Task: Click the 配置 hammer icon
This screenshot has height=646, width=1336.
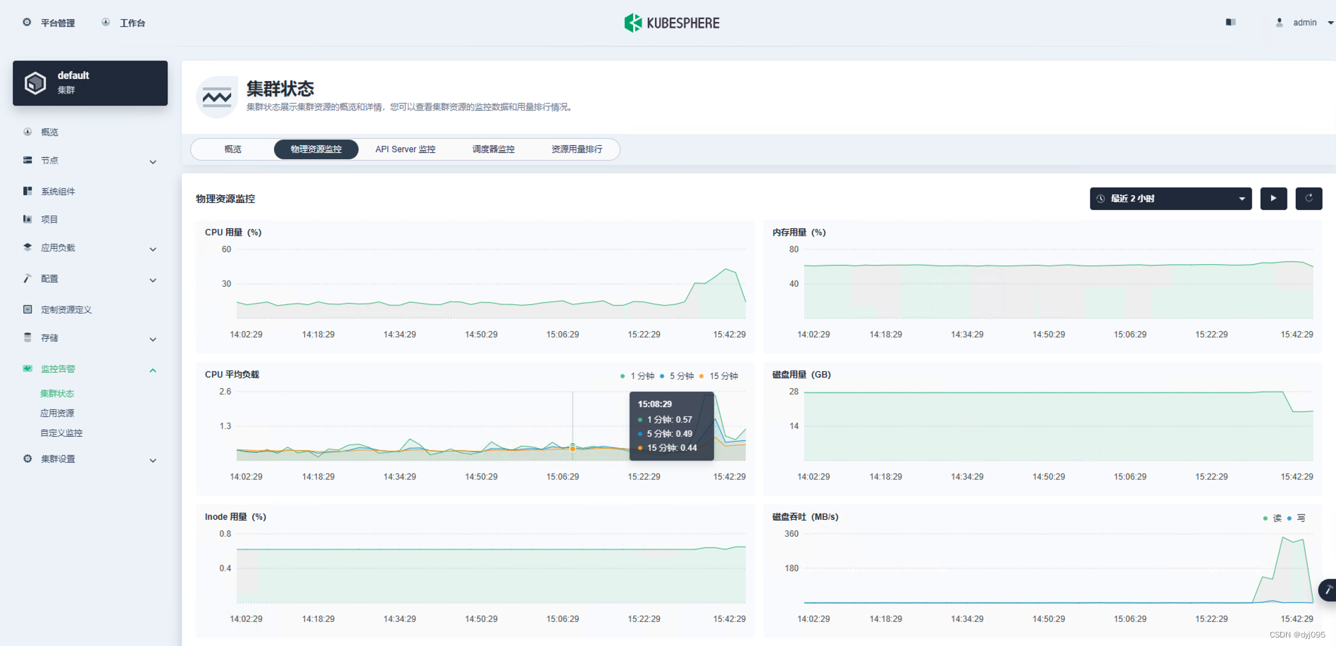Action: click(x=27, y=278)
